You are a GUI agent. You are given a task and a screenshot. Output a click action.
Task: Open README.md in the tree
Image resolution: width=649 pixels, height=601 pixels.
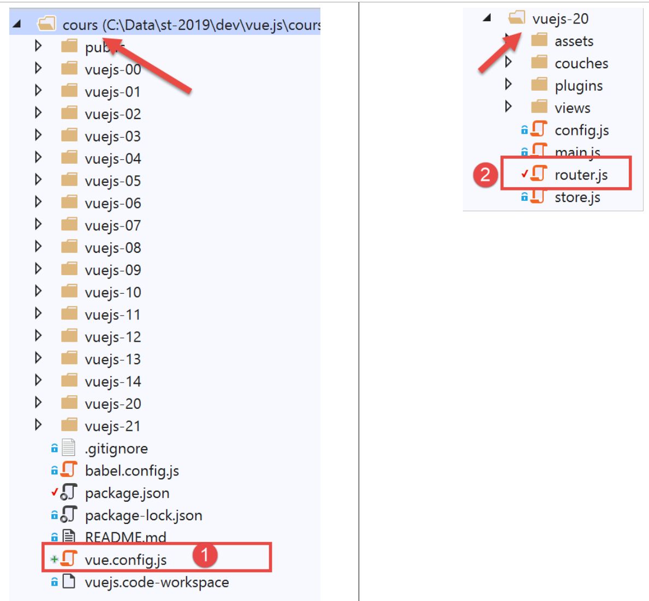coord(125,537)
